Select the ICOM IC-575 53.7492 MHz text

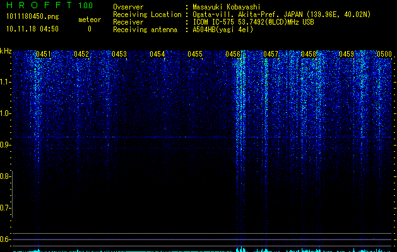(253, 22)
